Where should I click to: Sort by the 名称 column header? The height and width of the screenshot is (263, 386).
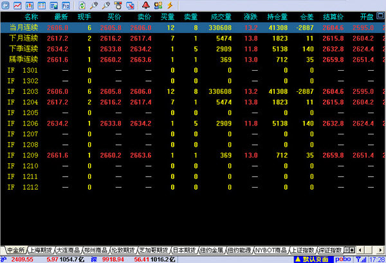[31, 17]
